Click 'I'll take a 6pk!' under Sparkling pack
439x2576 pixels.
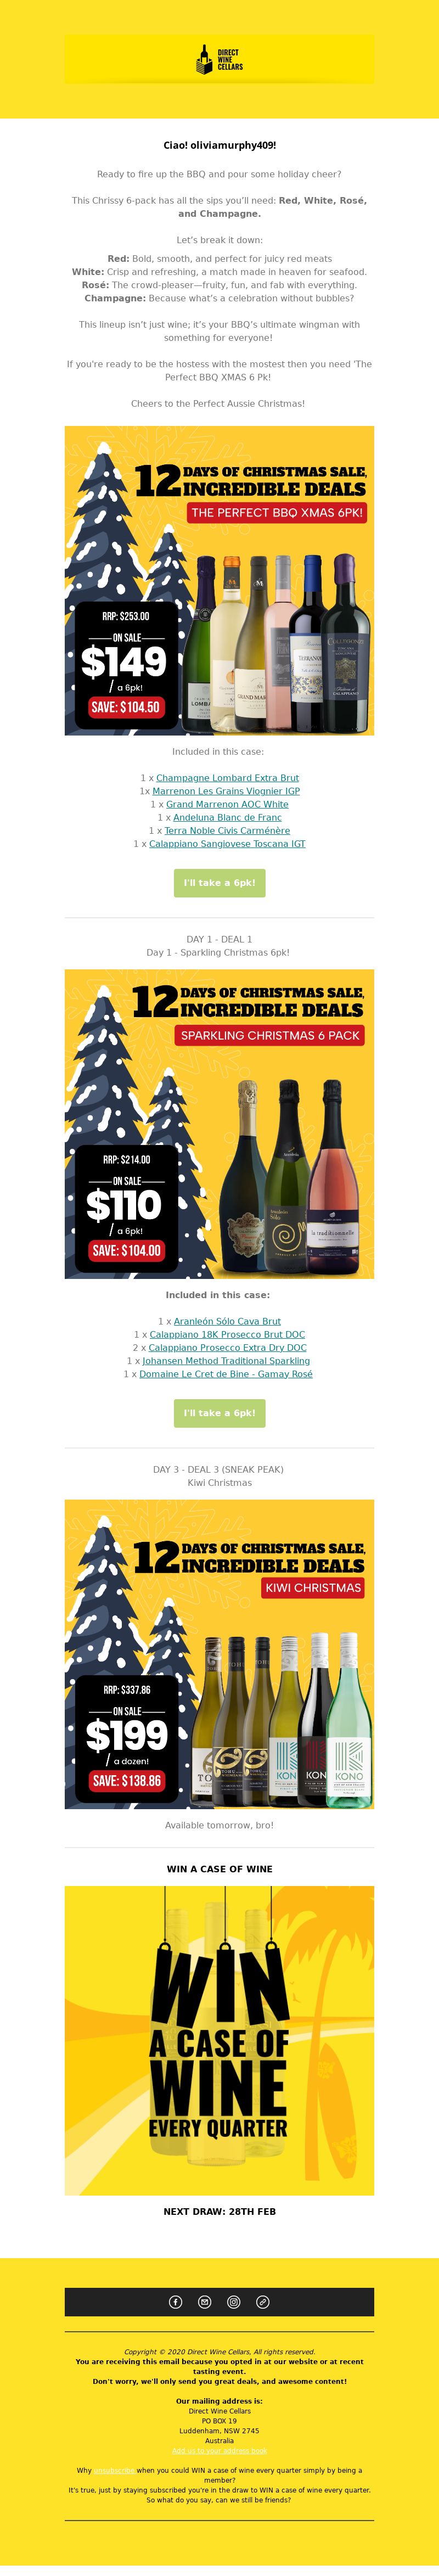[219, 1412]
